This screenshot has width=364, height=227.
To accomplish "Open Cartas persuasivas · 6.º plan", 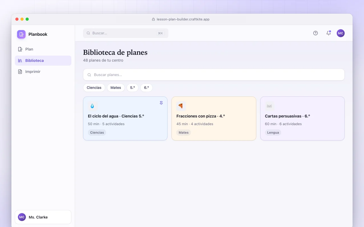I will pos(302,119).
